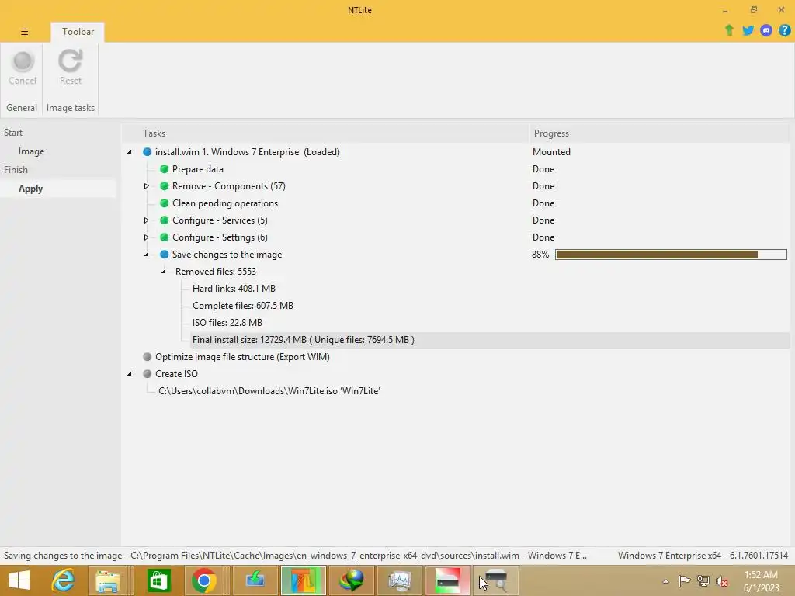Launch Internet Explorer from taskbar
795x596 pixels.
[63, 580]
